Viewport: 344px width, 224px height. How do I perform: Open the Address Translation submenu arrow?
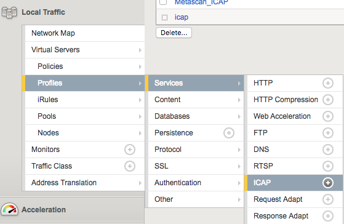tap(140, 183)
